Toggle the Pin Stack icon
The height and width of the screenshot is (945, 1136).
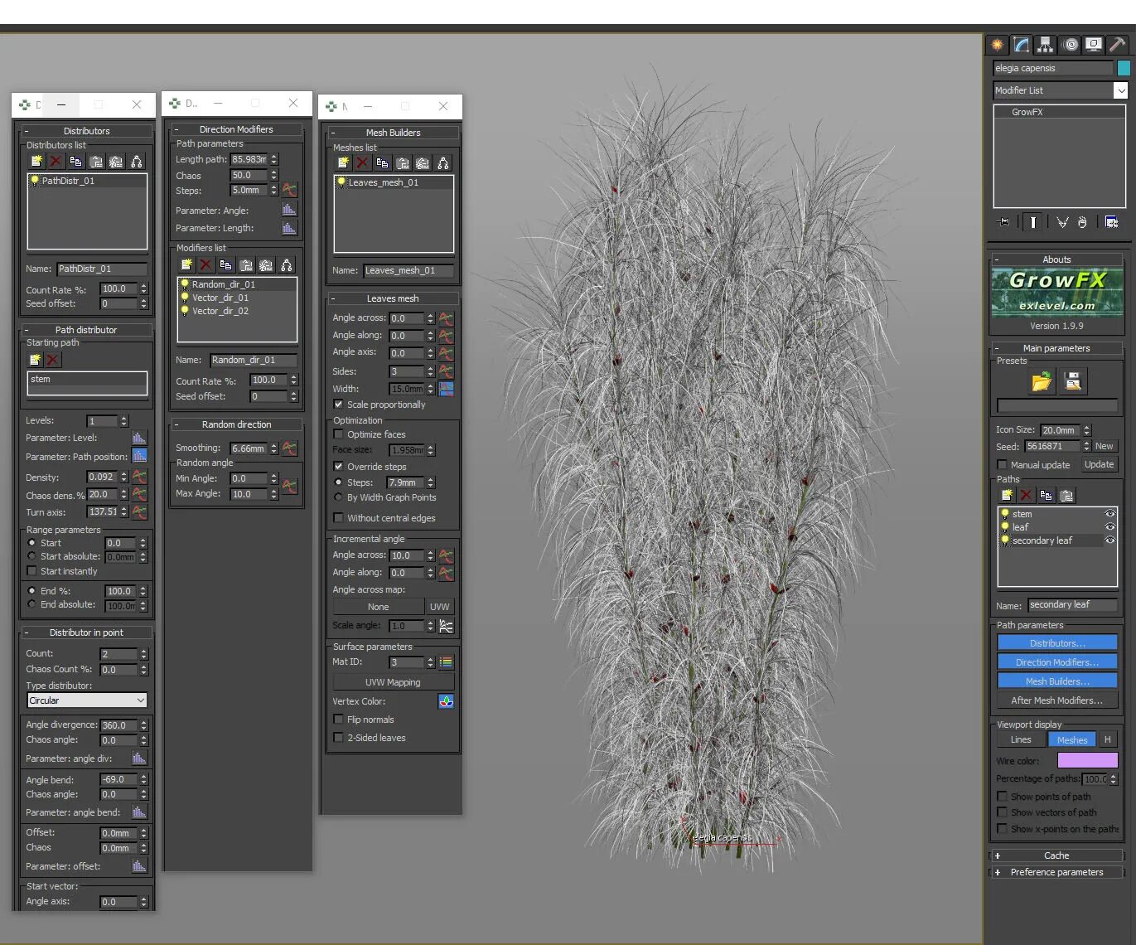[x=1003, y=221]
